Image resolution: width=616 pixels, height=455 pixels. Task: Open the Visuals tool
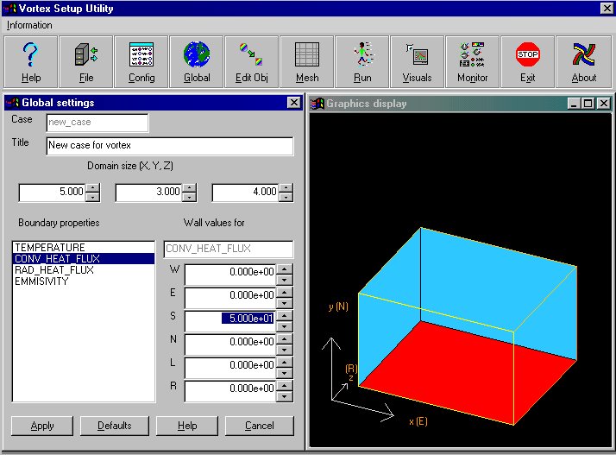pyautogui.click(x=418, y=62)
